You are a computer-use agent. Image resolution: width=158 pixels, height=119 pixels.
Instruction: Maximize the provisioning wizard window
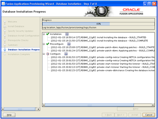(150, 4)
